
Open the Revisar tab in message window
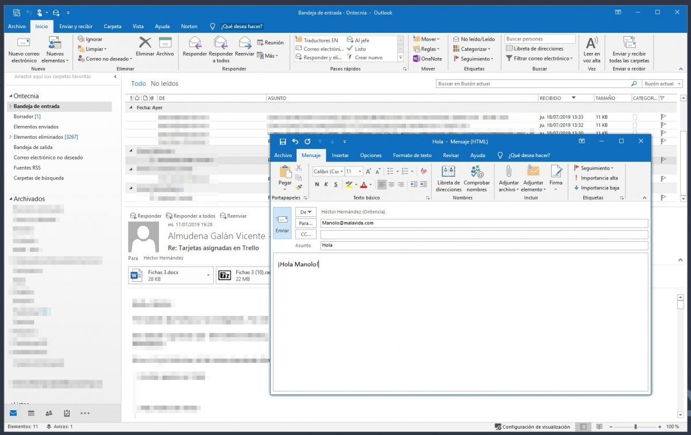pyautogui.click(x=451, y=155)
